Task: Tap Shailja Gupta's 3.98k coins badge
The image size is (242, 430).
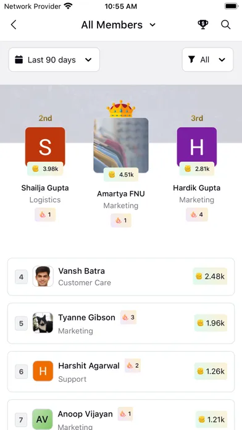Action: point(45,169)
